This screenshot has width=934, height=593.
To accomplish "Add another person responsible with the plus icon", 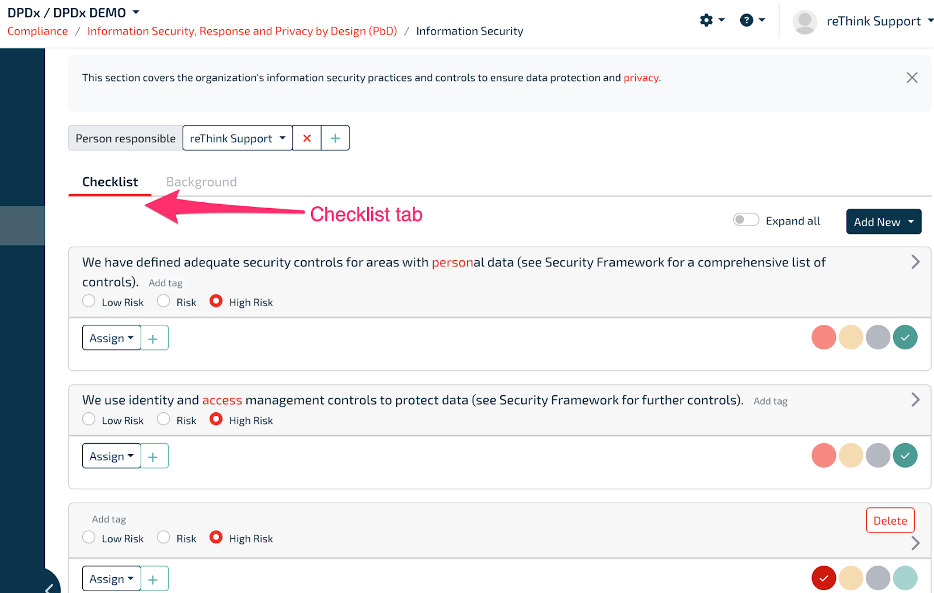I will point(335,138).
